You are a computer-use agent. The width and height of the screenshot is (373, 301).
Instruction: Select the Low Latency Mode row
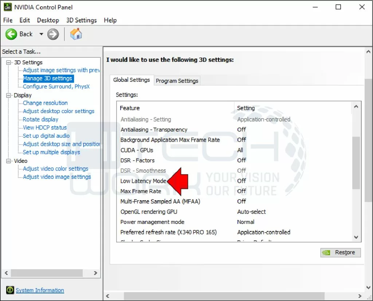pos(234,181)
